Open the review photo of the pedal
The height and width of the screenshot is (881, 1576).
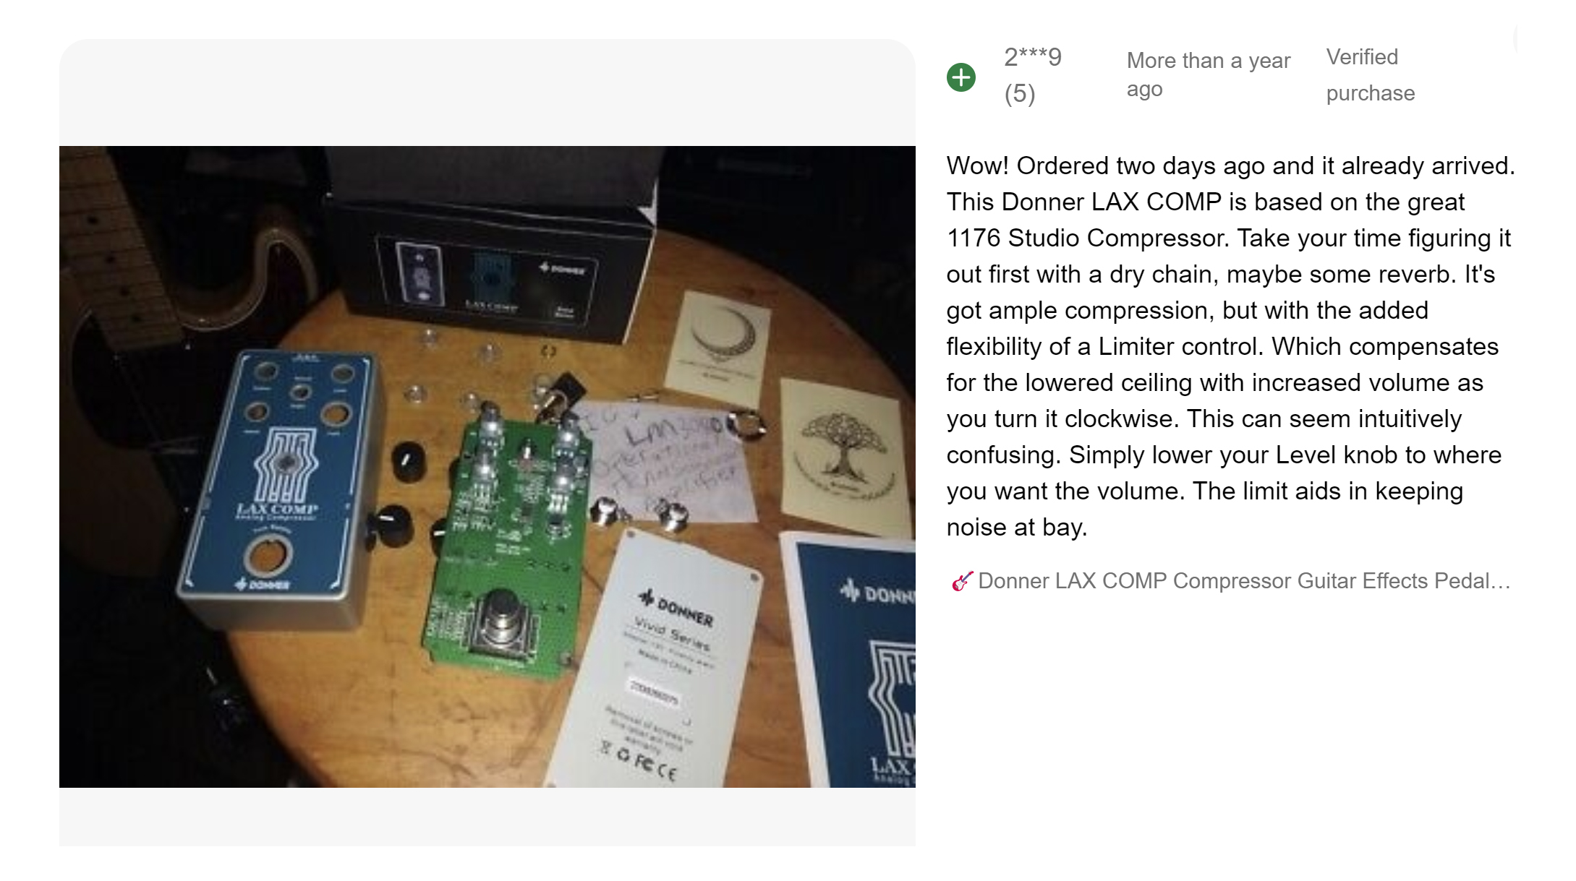pos(487,466)
